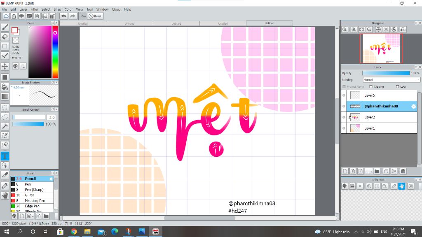Activate the rectangular Select tool
422x237 pixels.
click(x=5, y=107)
